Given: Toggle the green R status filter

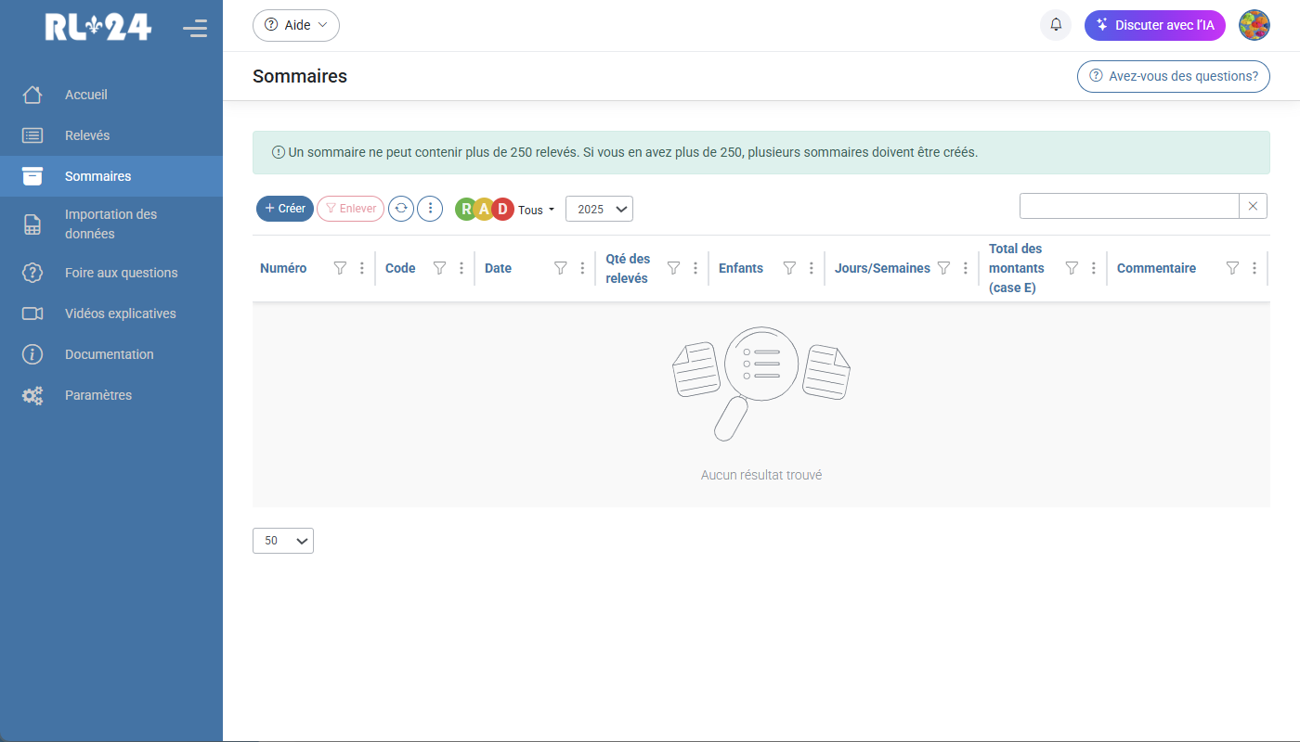Looking at the screenshot, I should click(466, 209).
